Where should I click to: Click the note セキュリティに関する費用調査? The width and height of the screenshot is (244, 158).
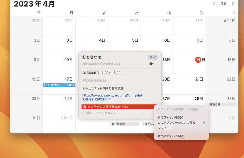coord(103,88)
